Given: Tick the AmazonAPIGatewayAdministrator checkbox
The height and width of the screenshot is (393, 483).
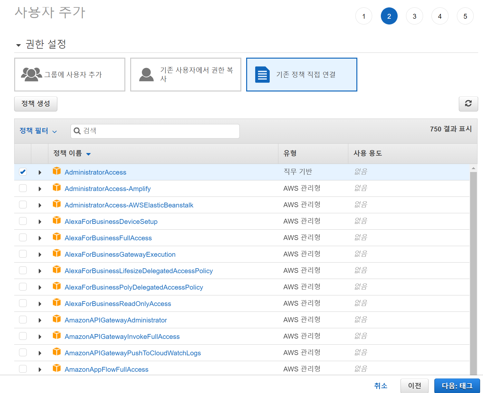Looking at the screenshot, I should pyautogui.click(x=23, y=320).
